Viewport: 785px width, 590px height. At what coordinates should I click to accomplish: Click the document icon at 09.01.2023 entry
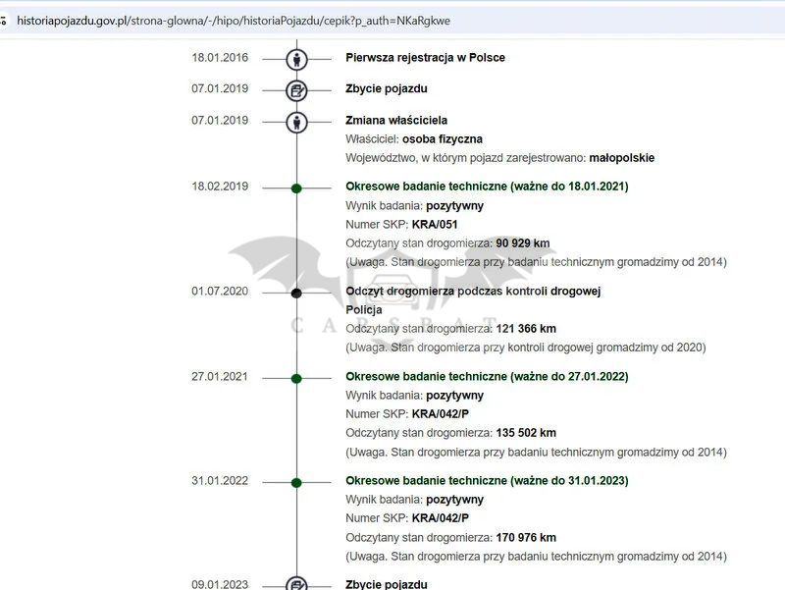click(296, 584)
